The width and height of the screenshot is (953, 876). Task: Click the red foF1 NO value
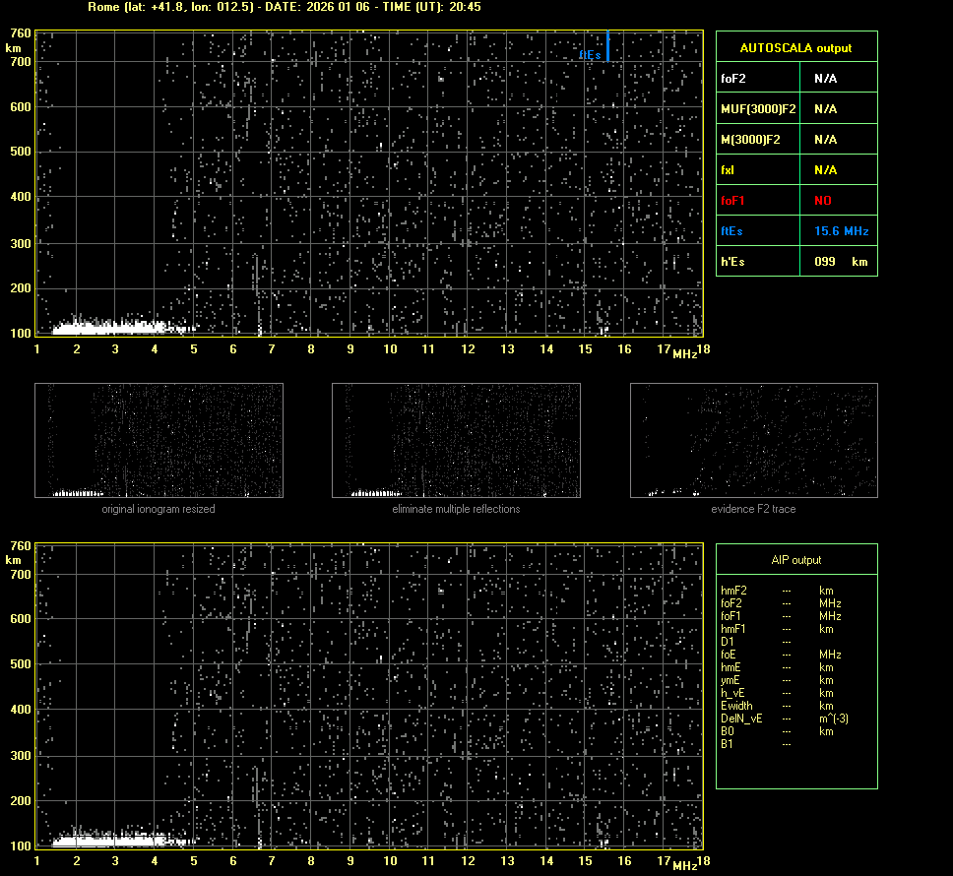click(822, 200)
